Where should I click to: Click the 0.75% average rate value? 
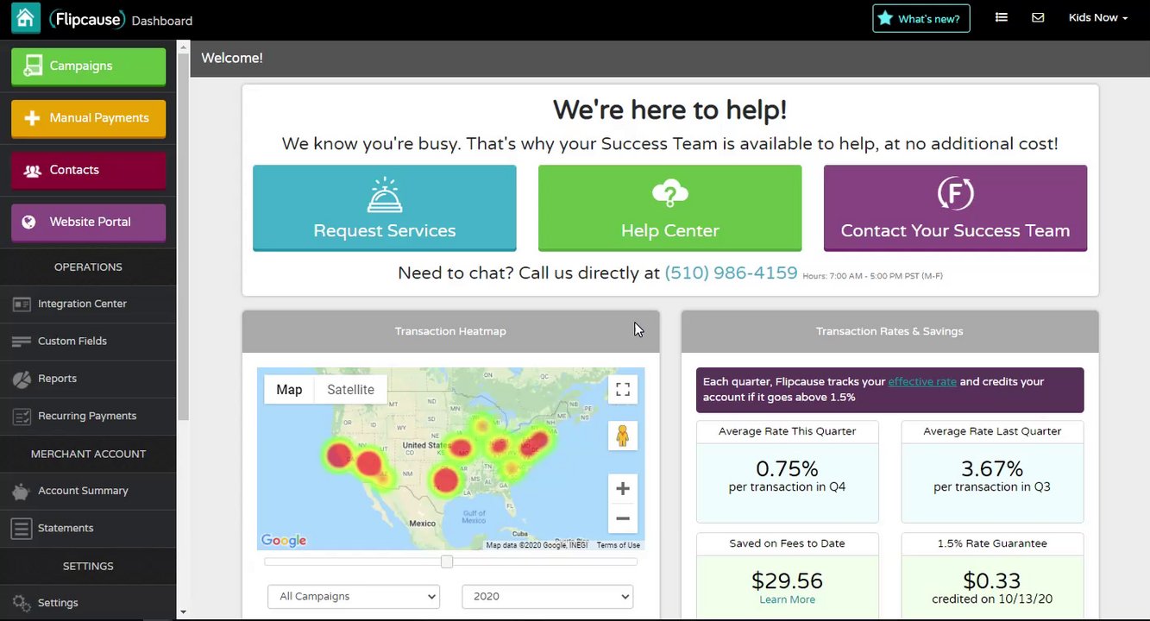coord(787,468)
